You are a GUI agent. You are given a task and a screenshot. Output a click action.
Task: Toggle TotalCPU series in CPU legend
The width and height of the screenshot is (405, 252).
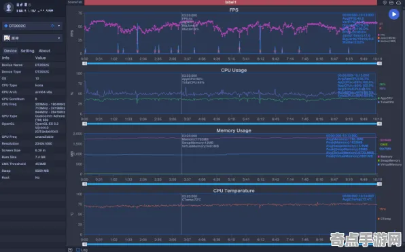point(386,103)
